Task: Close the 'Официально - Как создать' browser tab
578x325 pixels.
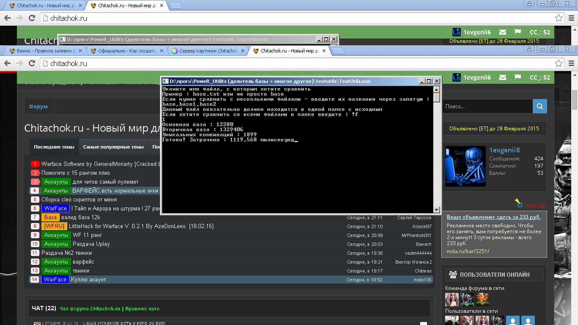Action: [161, 51]
